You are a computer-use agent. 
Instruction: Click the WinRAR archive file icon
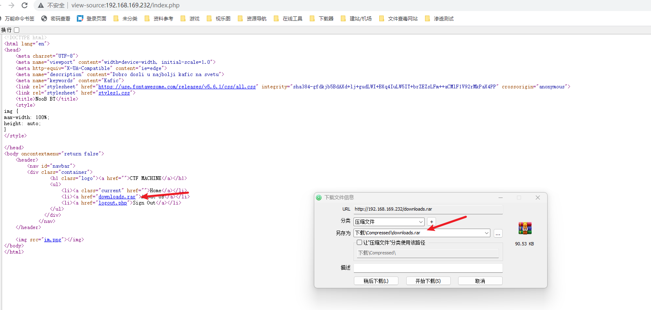click(525, 228)
